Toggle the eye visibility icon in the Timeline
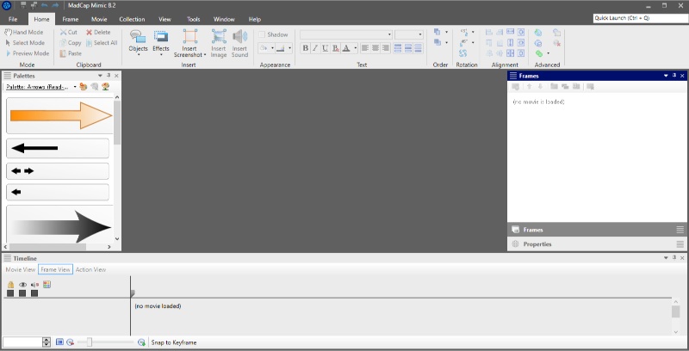 tap(23, 285)
